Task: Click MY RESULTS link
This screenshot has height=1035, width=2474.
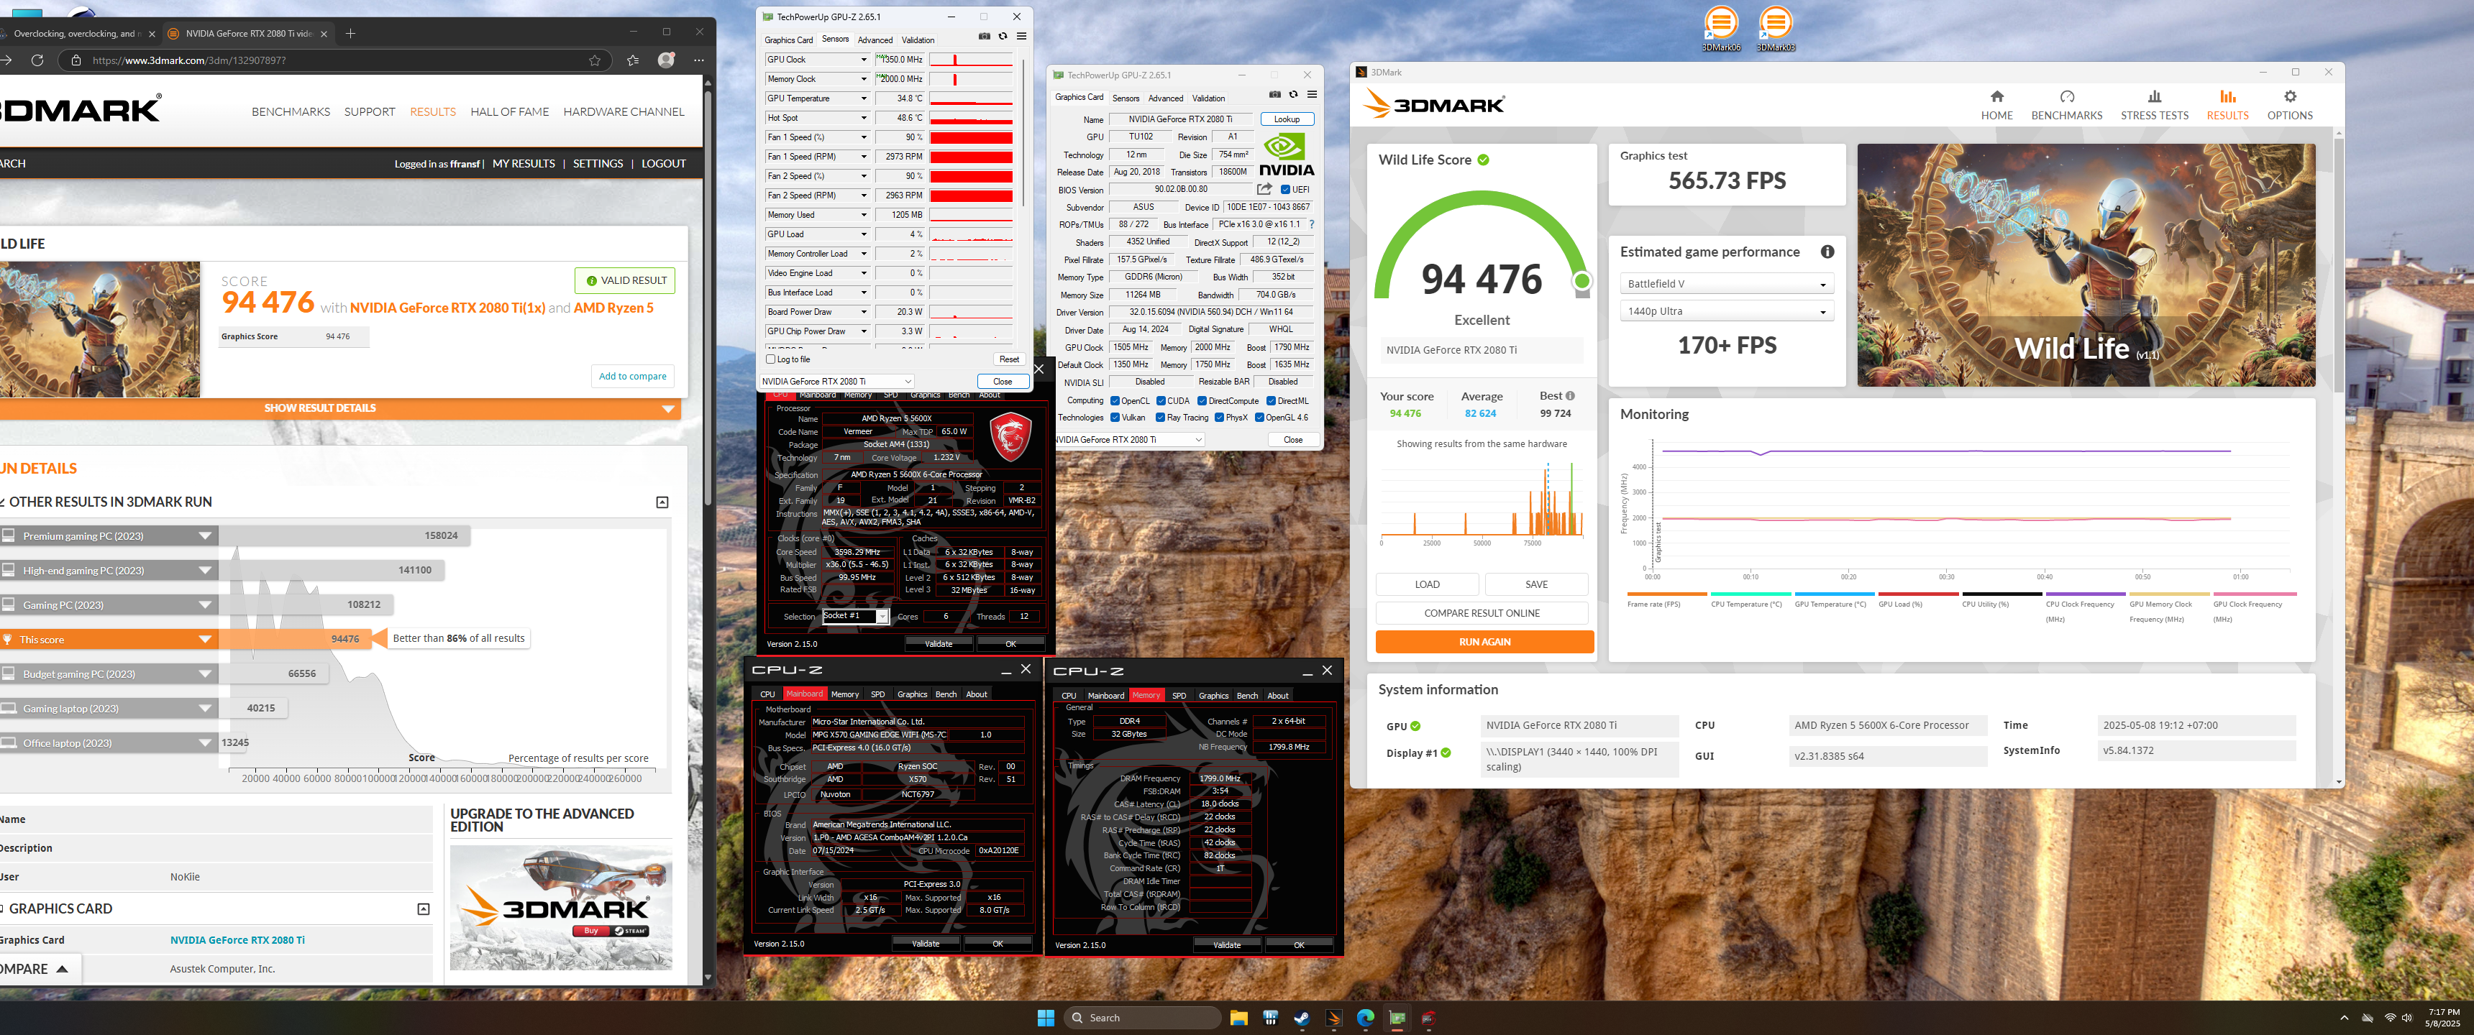Action: tap(524, 164)
